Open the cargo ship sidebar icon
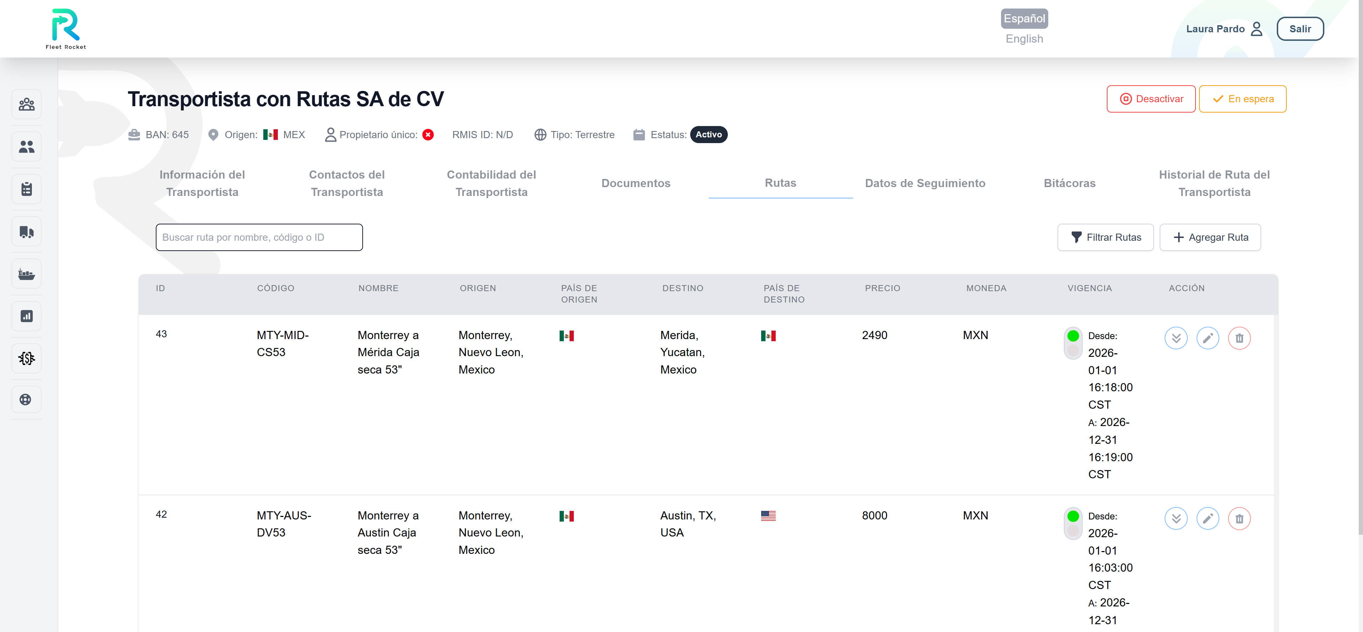This screenshot has height=632, width=1363. click(x=27, y=274)
